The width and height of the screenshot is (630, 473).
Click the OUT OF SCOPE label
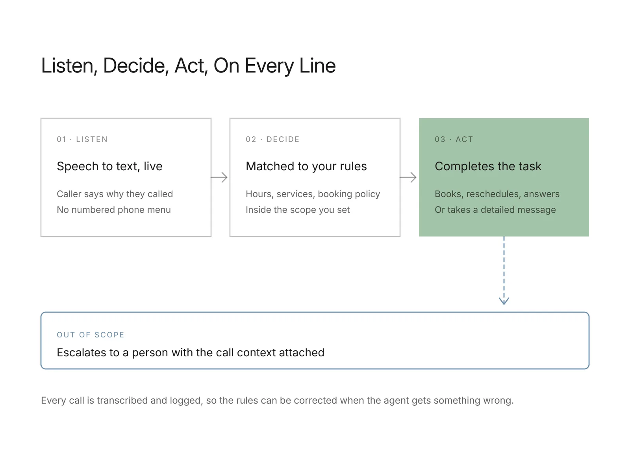pos(91,335)
